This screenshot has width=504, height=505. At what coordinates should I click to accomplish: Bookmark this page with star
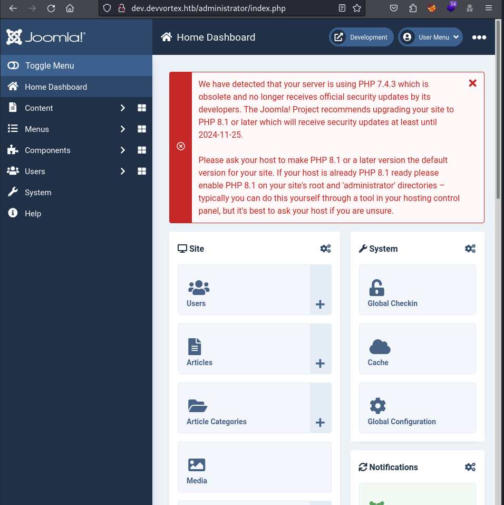[357, 8]
